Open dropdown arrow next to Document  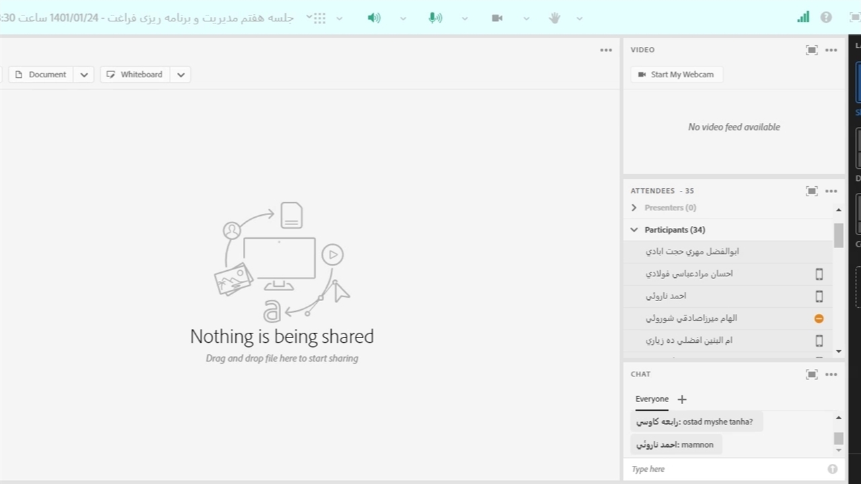pos(84,75)
